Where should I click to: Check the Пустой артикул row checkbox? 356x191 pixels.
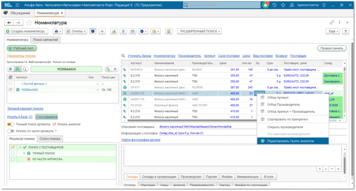[10, 84]
